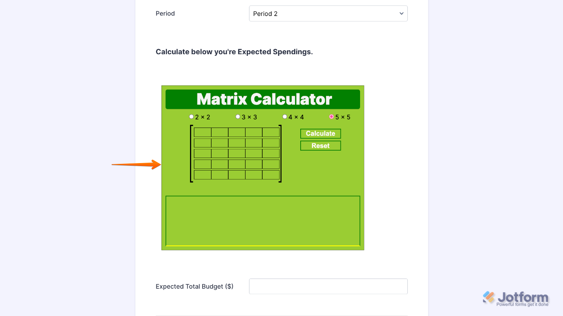Click the Period dropdown chevron arrow

(401, 13)
